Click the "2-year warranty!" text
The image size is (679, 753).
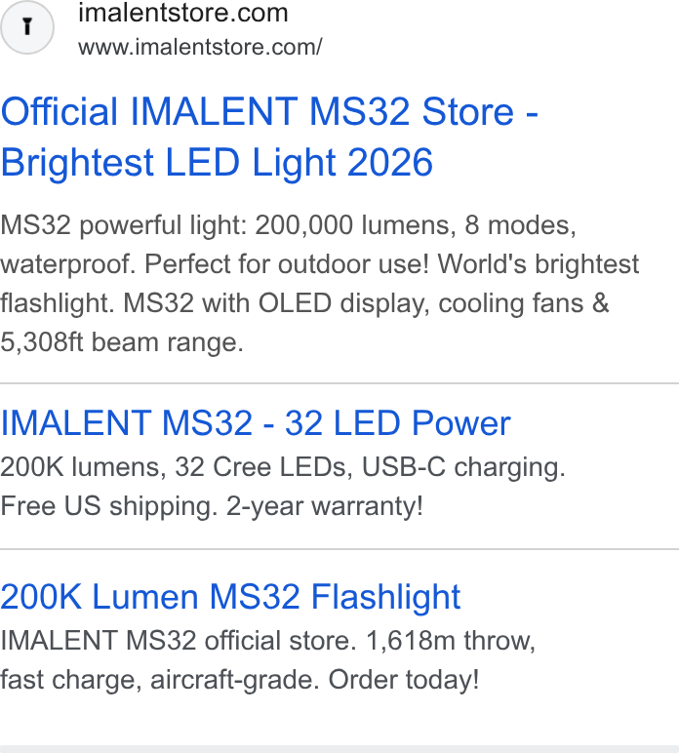click(325, 505)
